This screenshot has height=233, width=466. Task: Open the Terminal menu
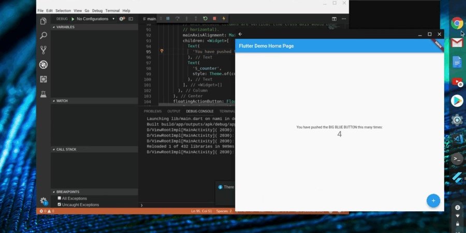tap(112, 11)
